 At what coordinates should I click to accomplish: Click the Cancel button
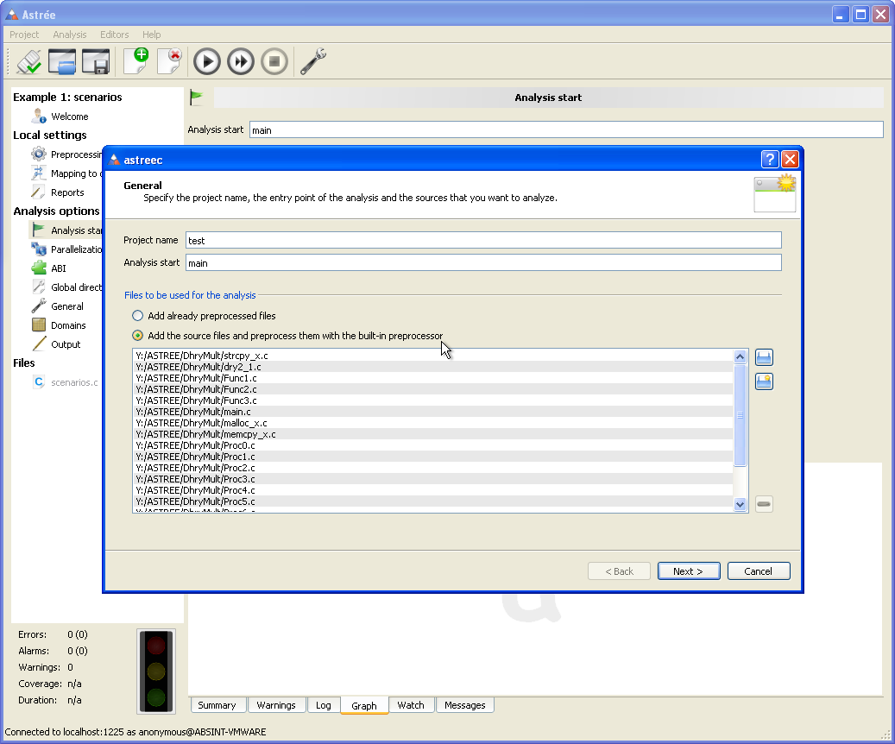[759, 571]
